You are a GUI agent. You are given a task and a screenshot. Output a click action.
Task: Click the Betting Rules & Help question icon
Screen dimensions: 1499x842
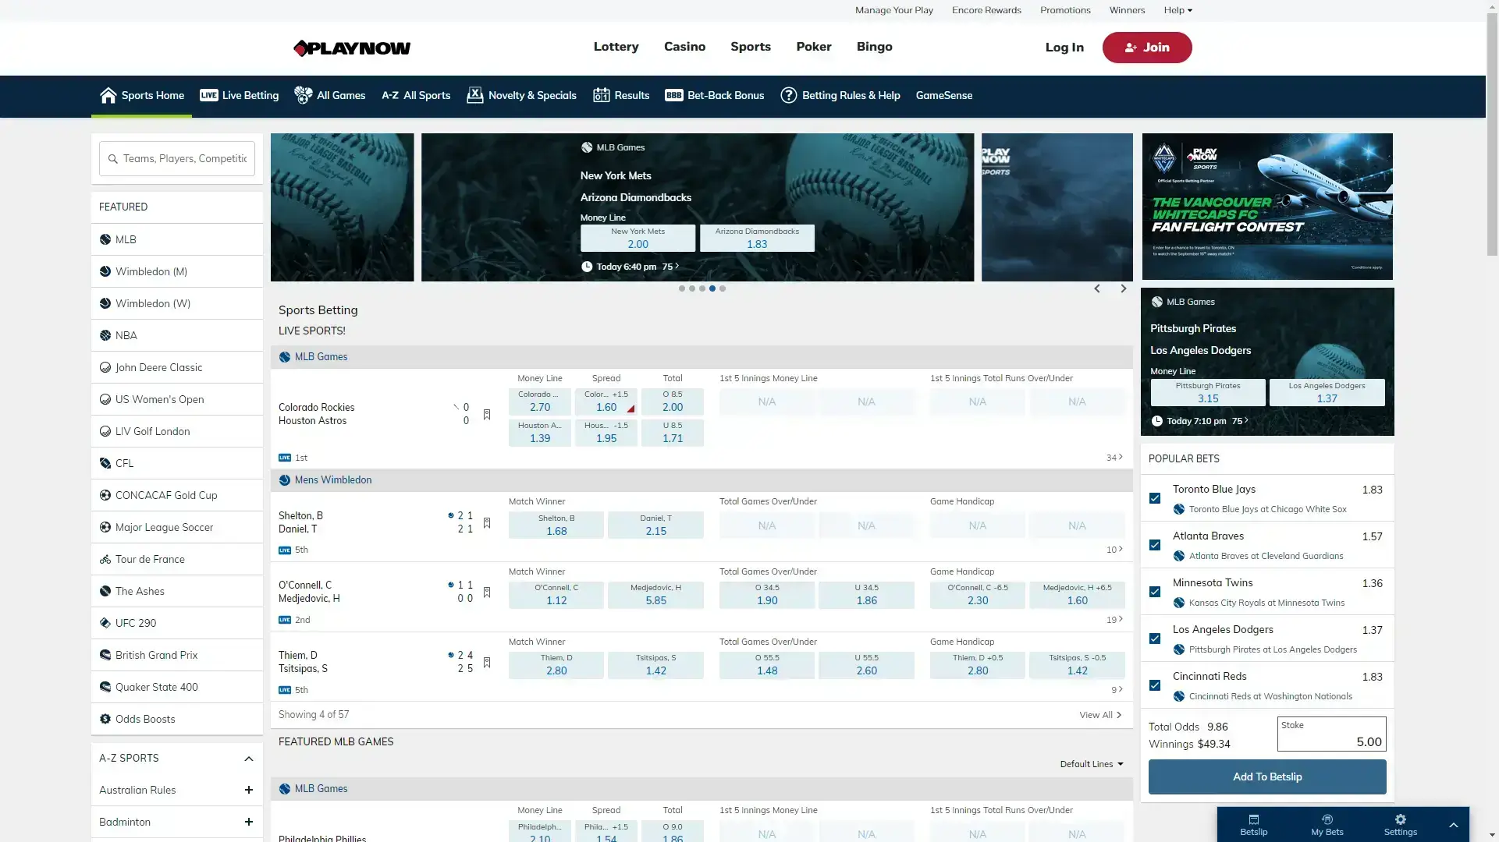coord(788,95)
